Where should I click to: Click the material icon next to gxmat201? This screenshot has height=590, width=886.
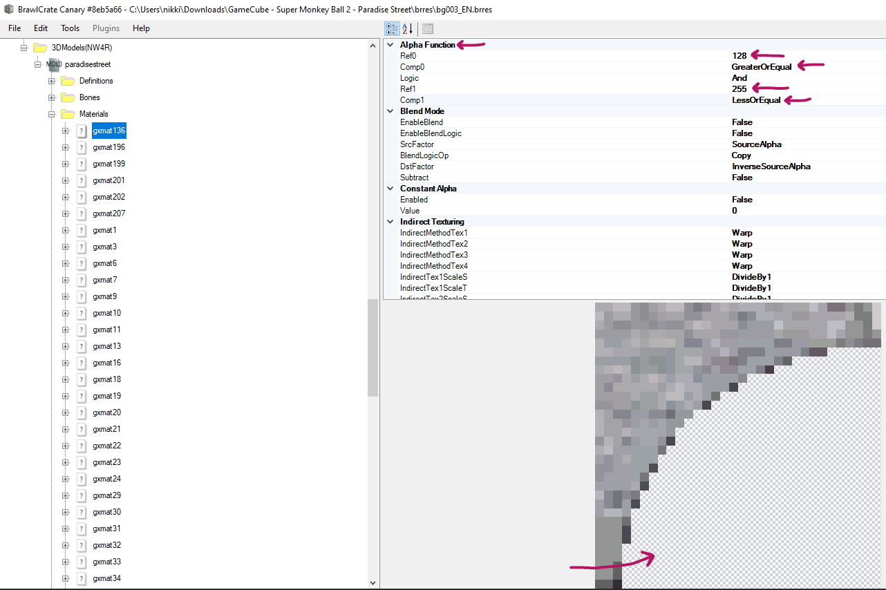tap(82, 180)
